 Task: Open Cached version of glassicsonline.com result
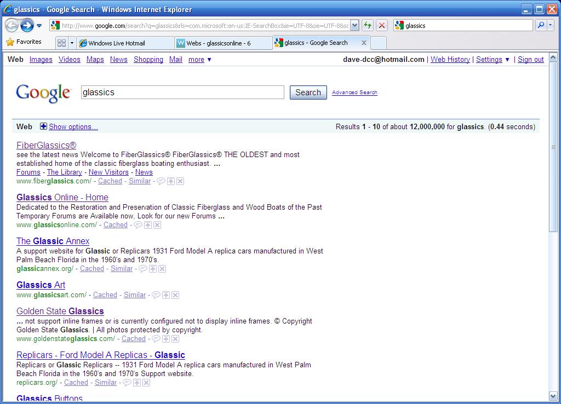116,225
